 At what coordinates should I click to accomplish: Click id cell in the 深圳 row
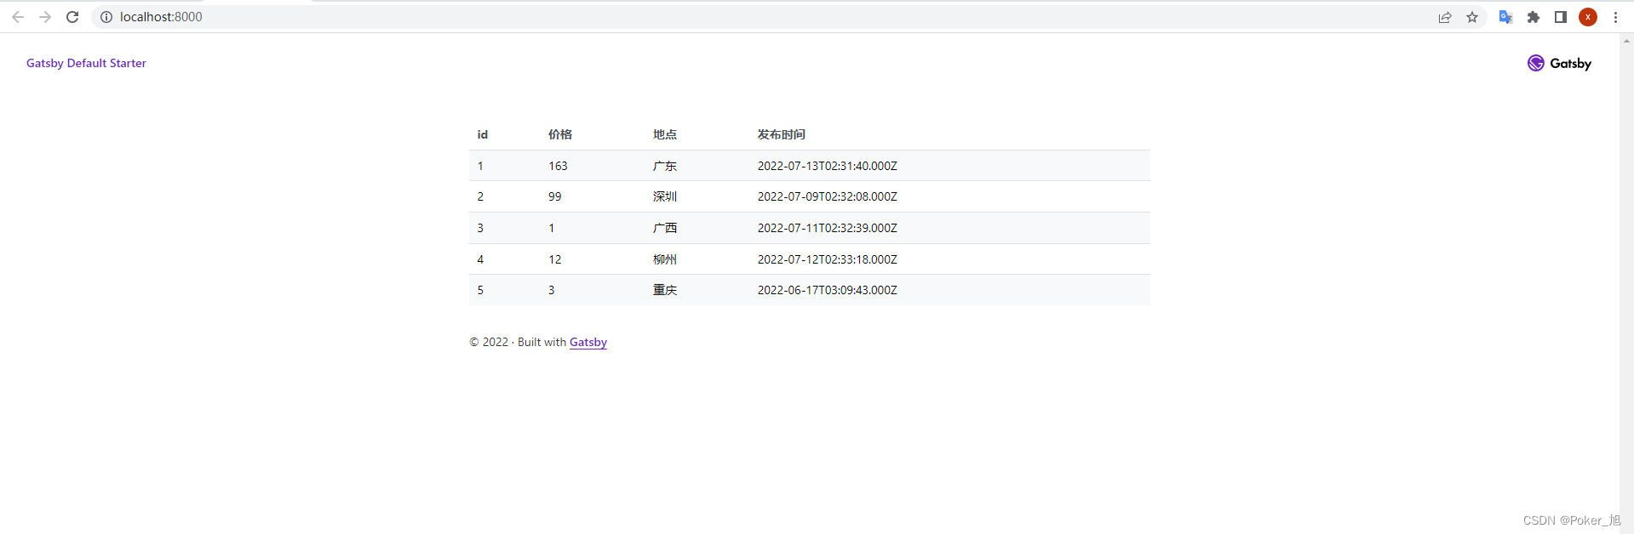[480, 196]
